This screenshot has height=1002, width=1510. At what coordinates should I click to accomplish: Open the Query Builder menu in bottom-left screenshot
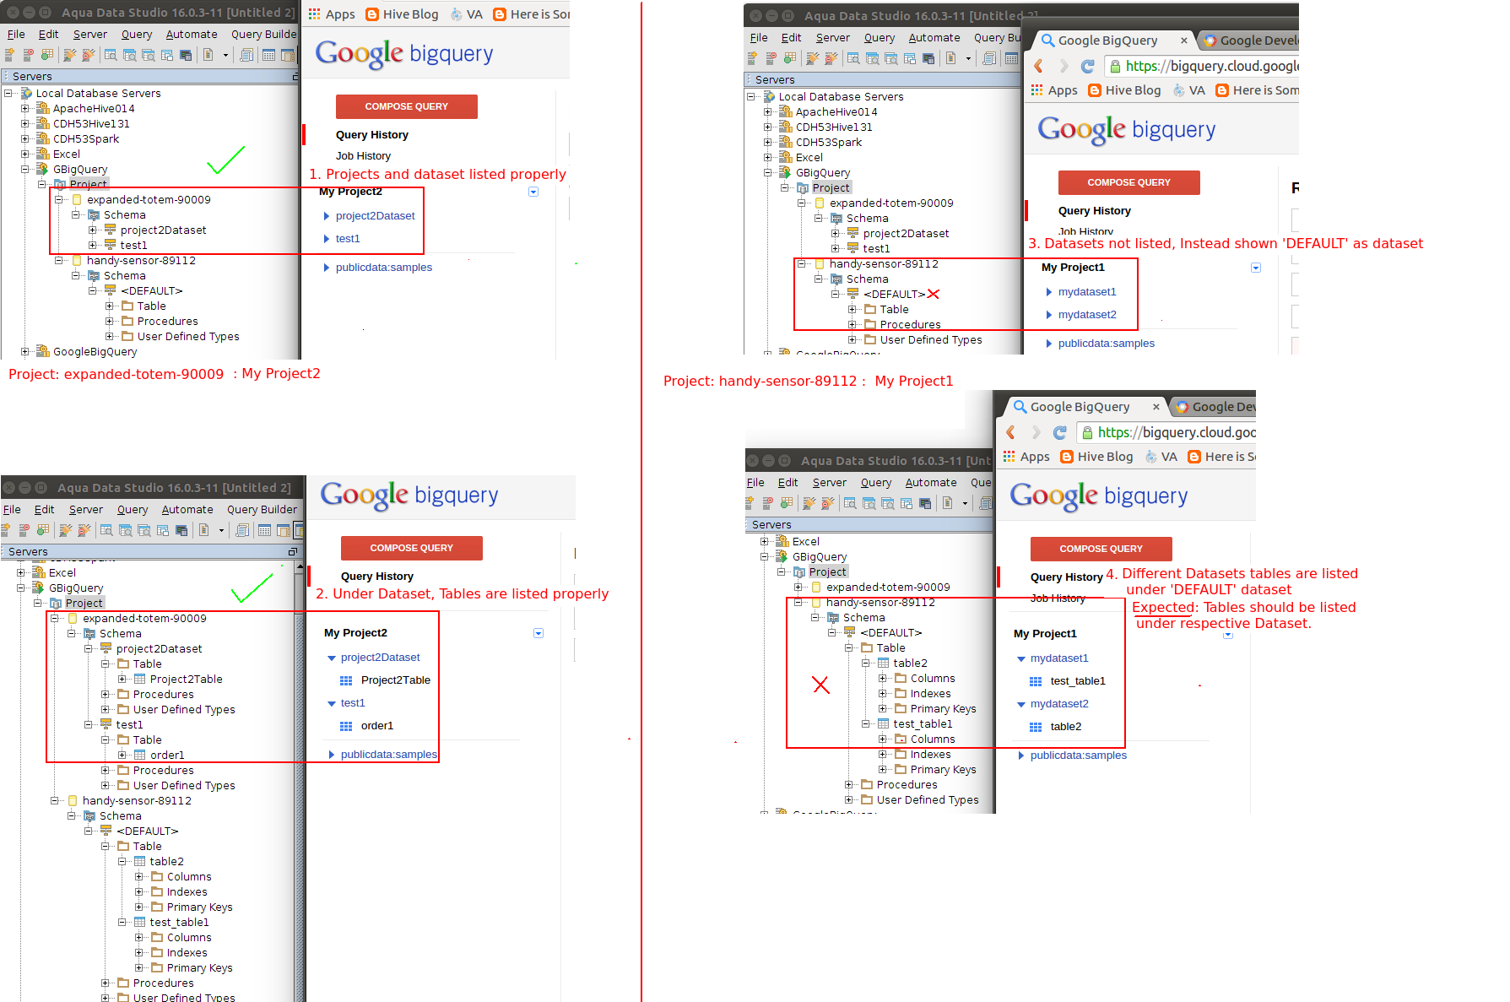point(262,509)
